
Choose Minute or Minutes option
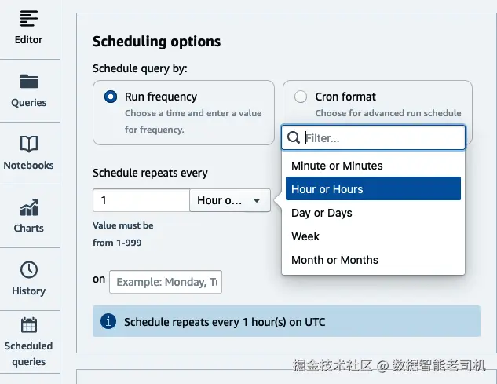(x=337, y=166)
